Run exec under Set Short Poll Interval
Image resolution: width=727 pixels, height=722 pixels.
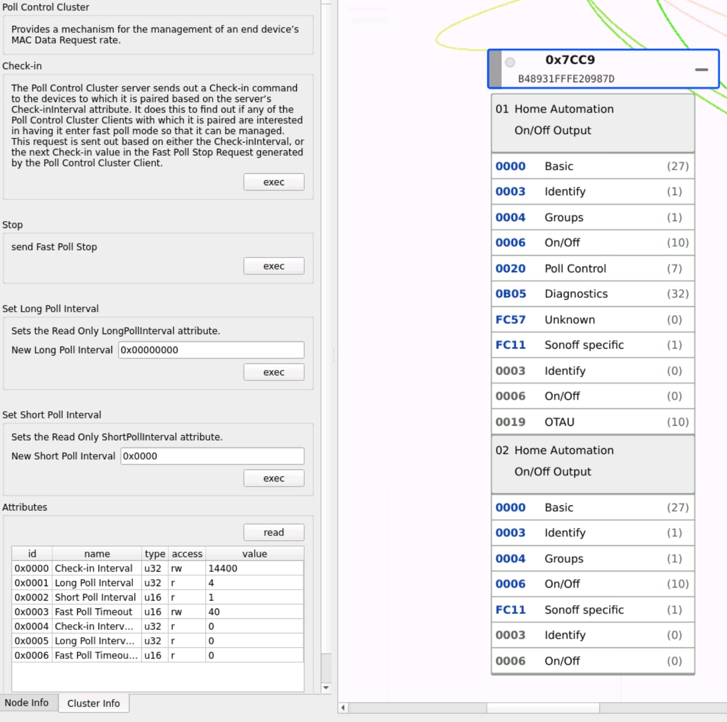273,479
